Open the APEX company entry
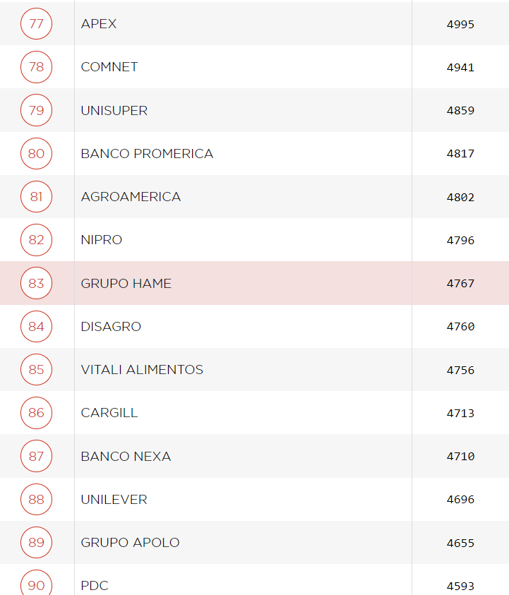The width and height of the screenshot is (509, 595). click(99, 24)
